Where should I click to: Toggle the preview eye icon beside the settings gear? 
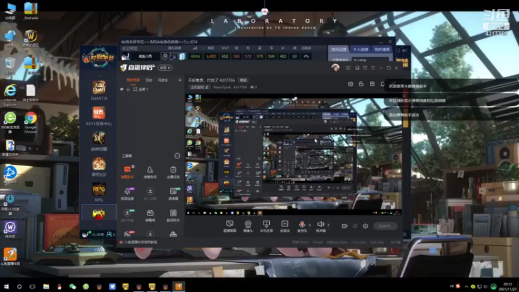355,226
